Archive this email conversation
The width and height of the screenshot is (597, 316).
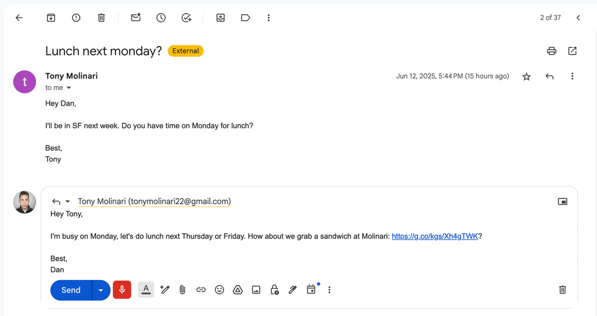tap(51, 18)
